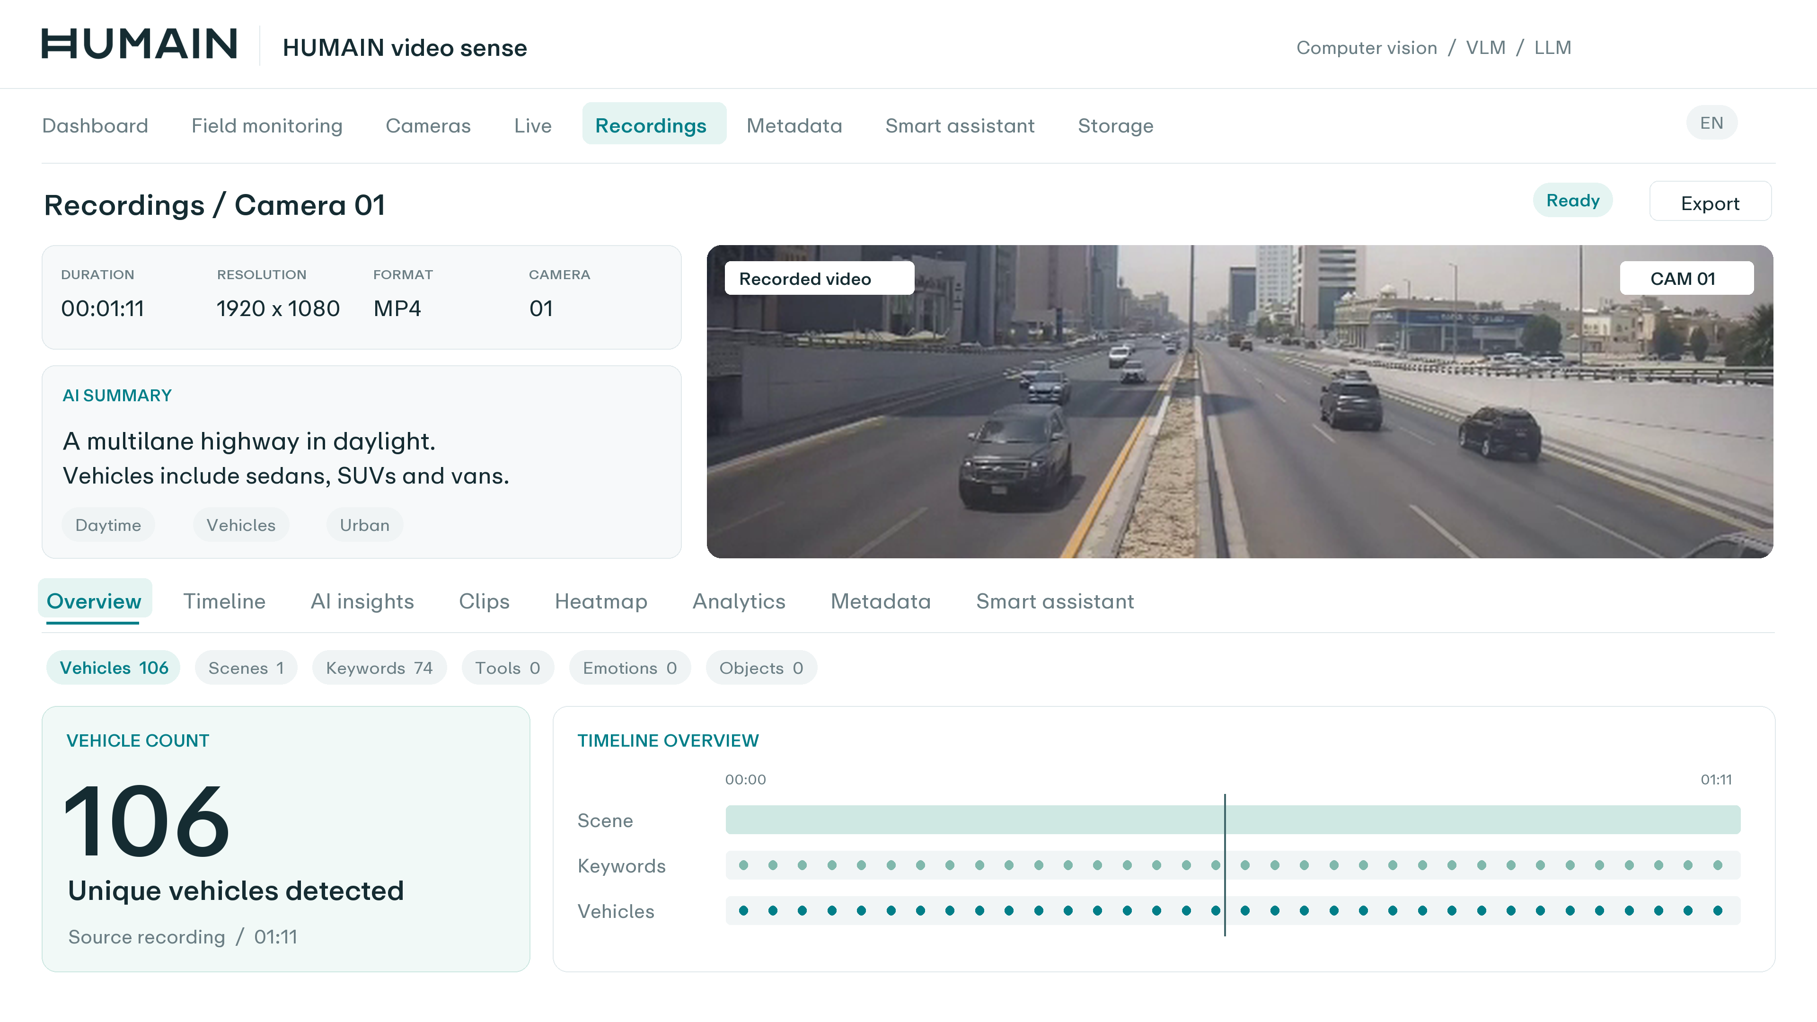Select the Recordings nav tab
This screenshot has height=1022, width=1817.
pyautogui.click(x=654, y=124)
